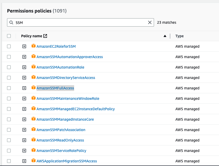
Task: Expand AmazonSSMMaintenanceWindowRole policy details
Action: click(x=24, y=99)
